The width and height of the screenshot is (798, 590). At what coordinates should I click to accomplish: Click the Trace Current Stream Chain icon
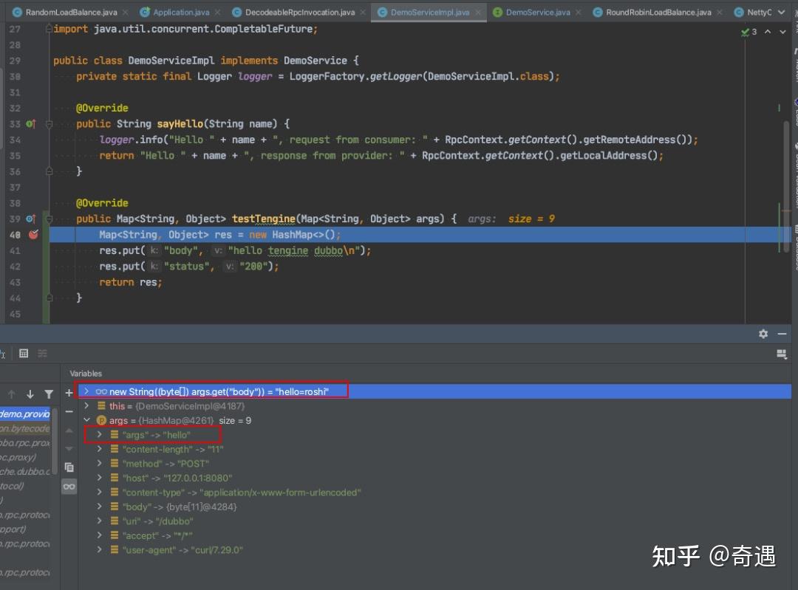pos(42,353)
